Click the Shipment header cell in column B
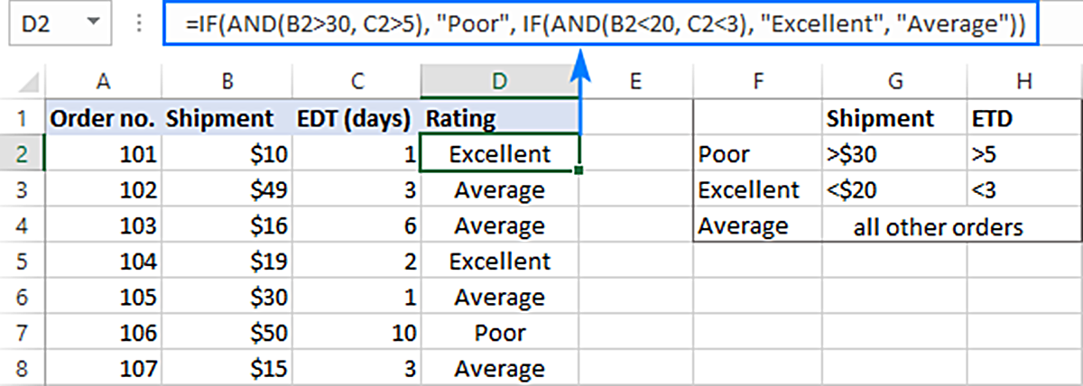The height and width of the screenshot is (386, 1083). tap(227, 118)
